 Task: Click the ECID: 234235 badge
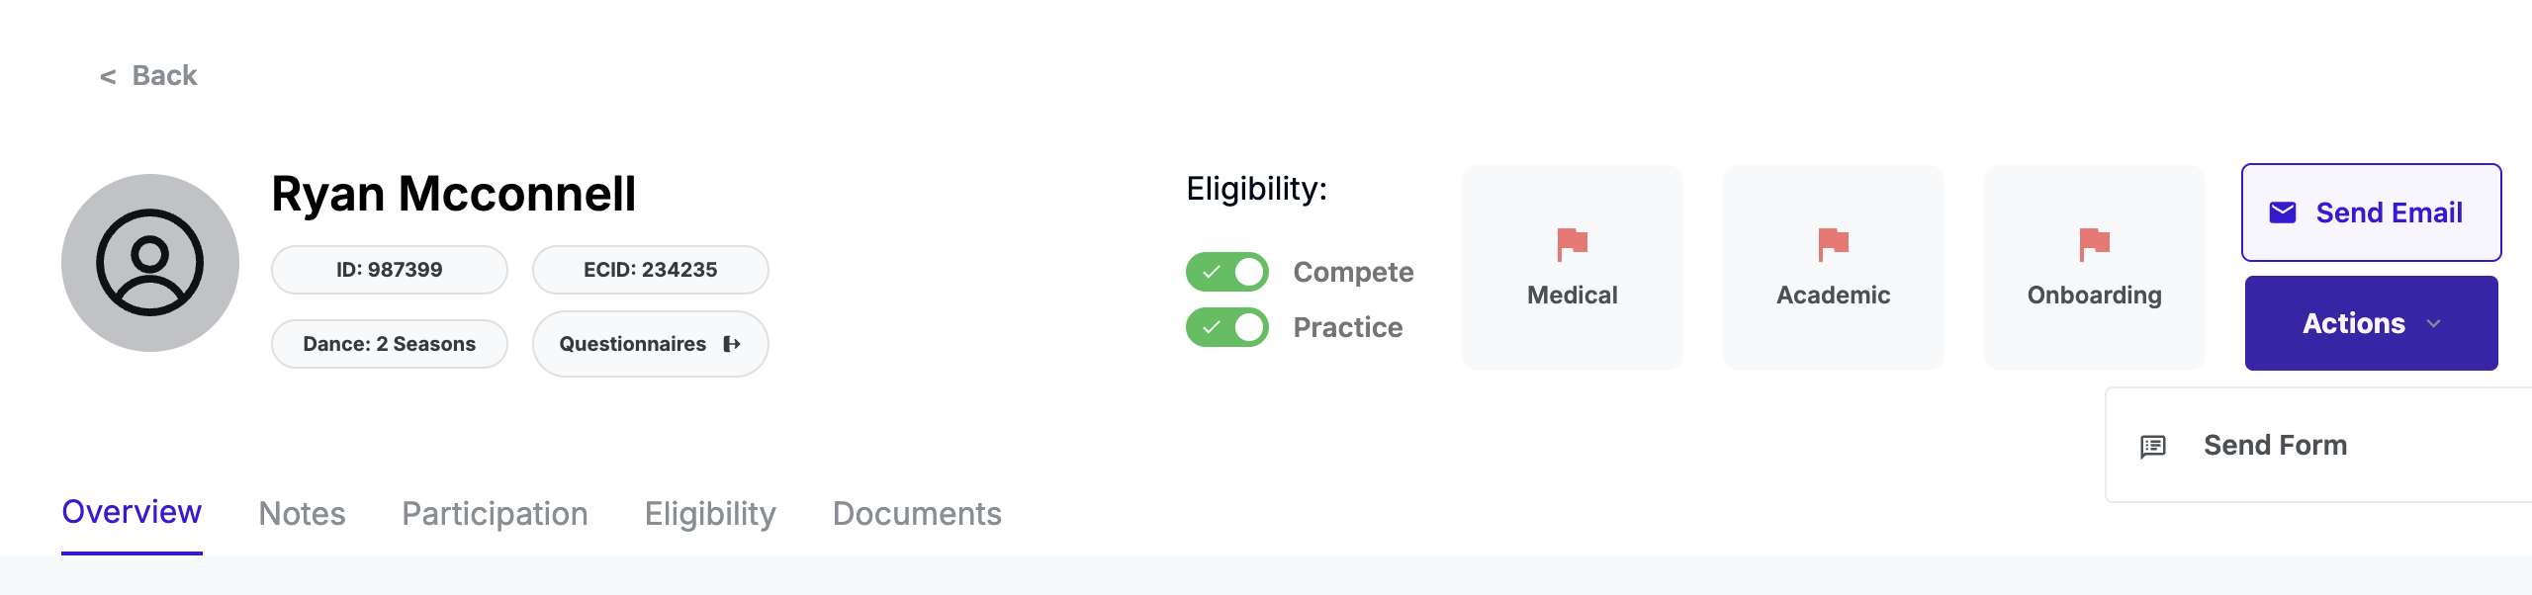[650, 270]
